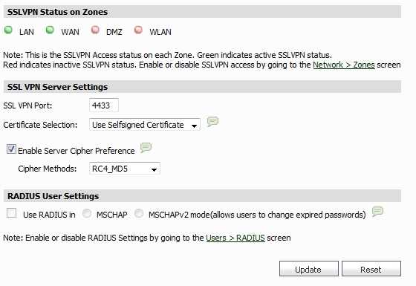Click the Update button
This screenshot has height=286, width=416.
(x=309, y=269)
